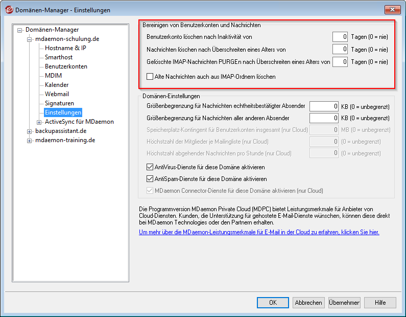Click the Benutzerkonto löschen inactivity days field
This screenshot has width=406, height=317.
tap(340, 37)
